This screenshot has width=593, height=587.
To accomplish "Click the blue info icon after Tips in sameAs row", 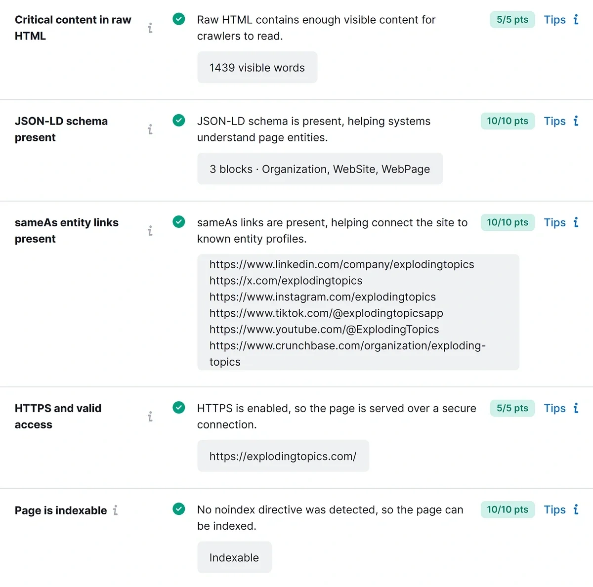I will pyautogui.click(x=576, y=222).
